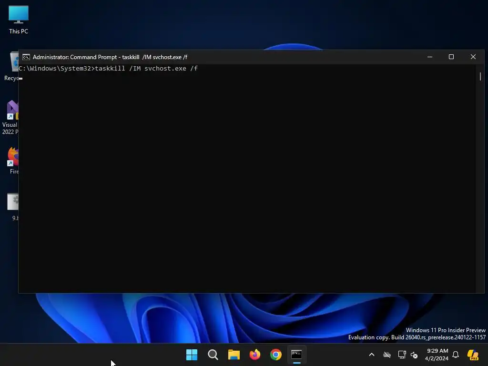Click the muted volume tray icon

tap(414, 355)
